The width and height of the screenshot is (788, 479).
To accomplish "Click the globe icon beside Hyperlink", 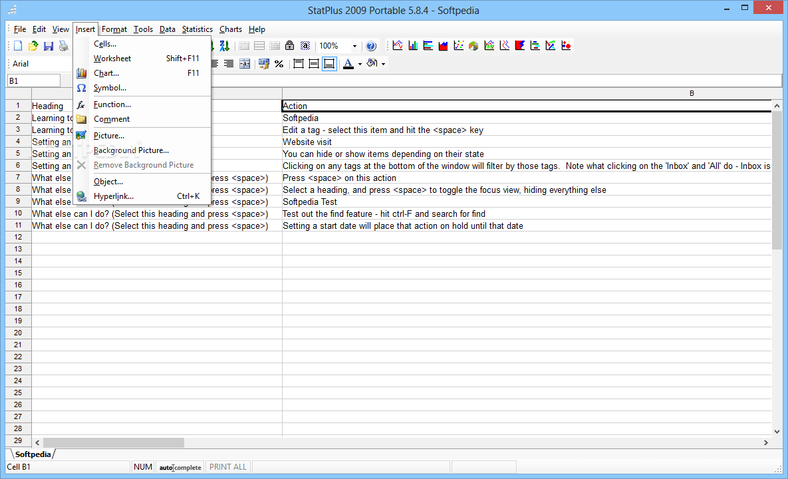I will [x=81, y=196].
